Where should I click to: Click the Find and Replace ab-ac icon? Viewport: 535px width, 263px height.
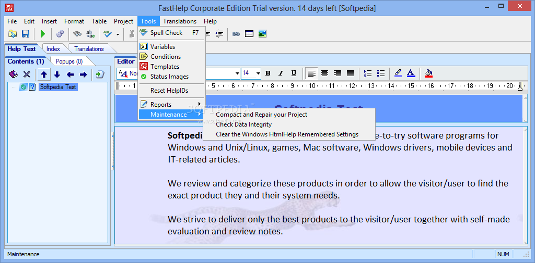[x=90, y=34]
